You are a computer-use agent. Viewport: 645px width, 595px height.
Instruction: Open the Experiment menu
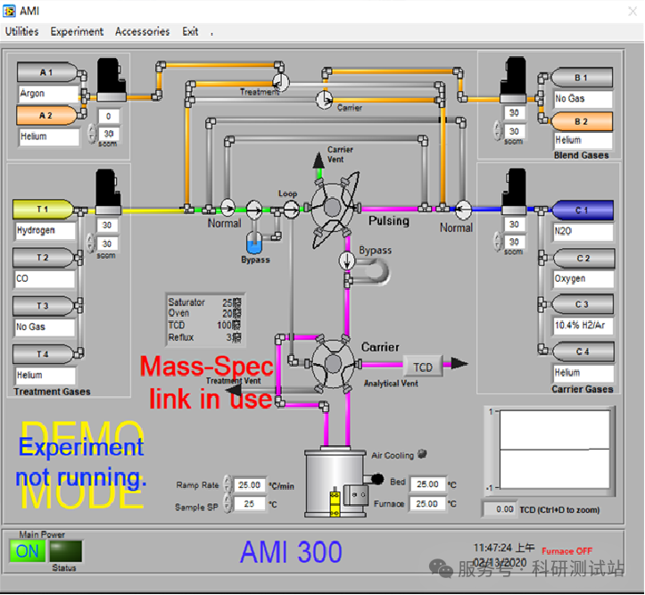click(x=77, y=31)
